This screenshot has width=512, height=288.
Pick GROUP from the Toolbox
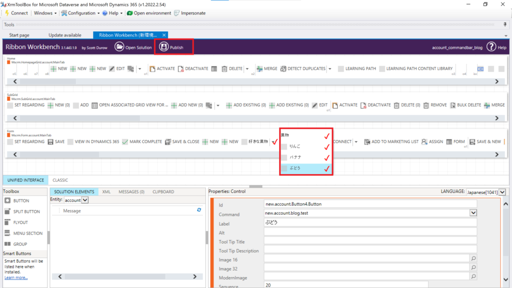point(15,244)
